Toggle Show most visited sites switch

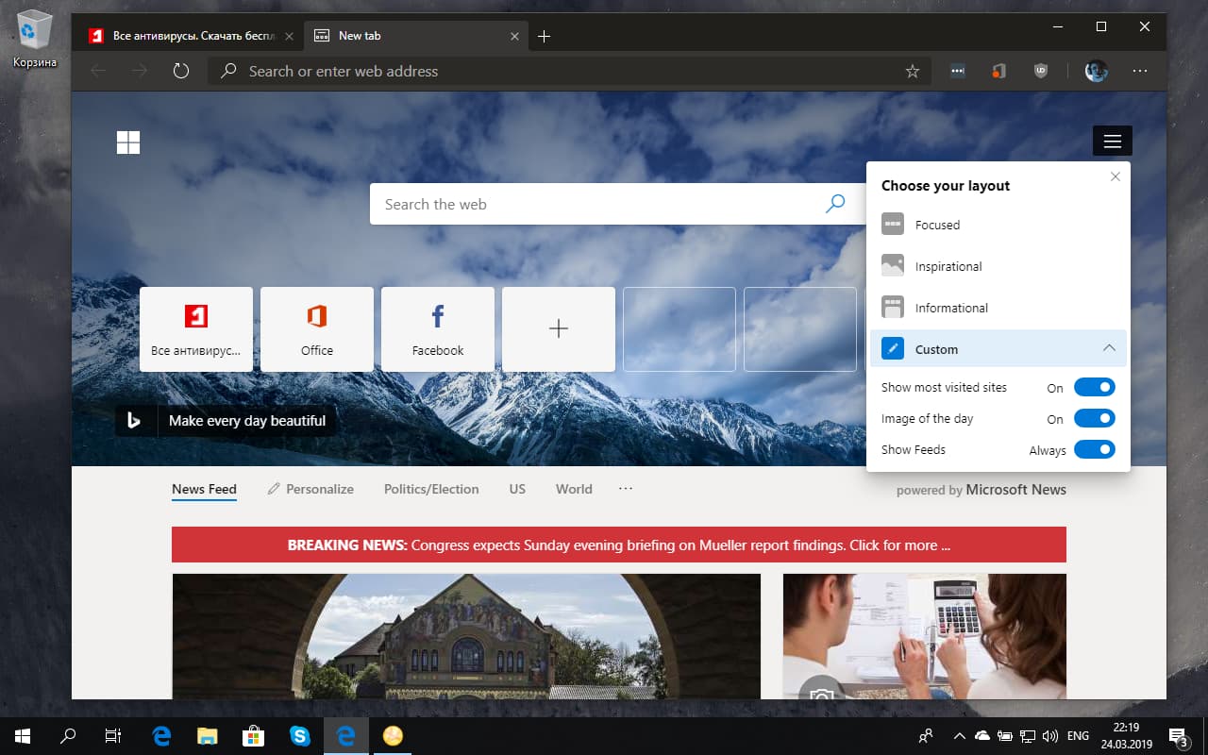(1095, 387)
